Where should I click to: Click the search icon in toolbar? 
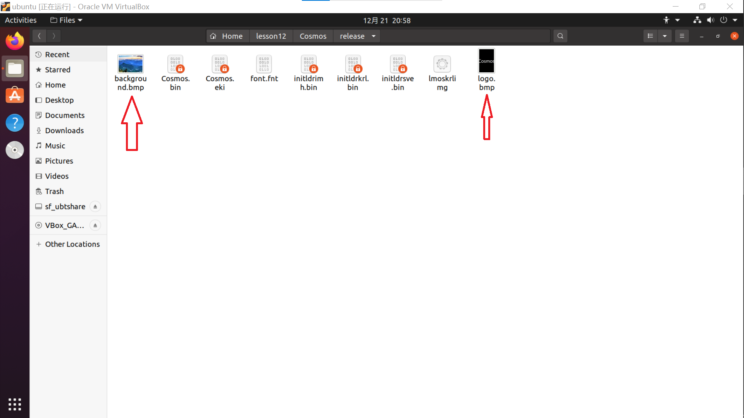pos(561,36)
